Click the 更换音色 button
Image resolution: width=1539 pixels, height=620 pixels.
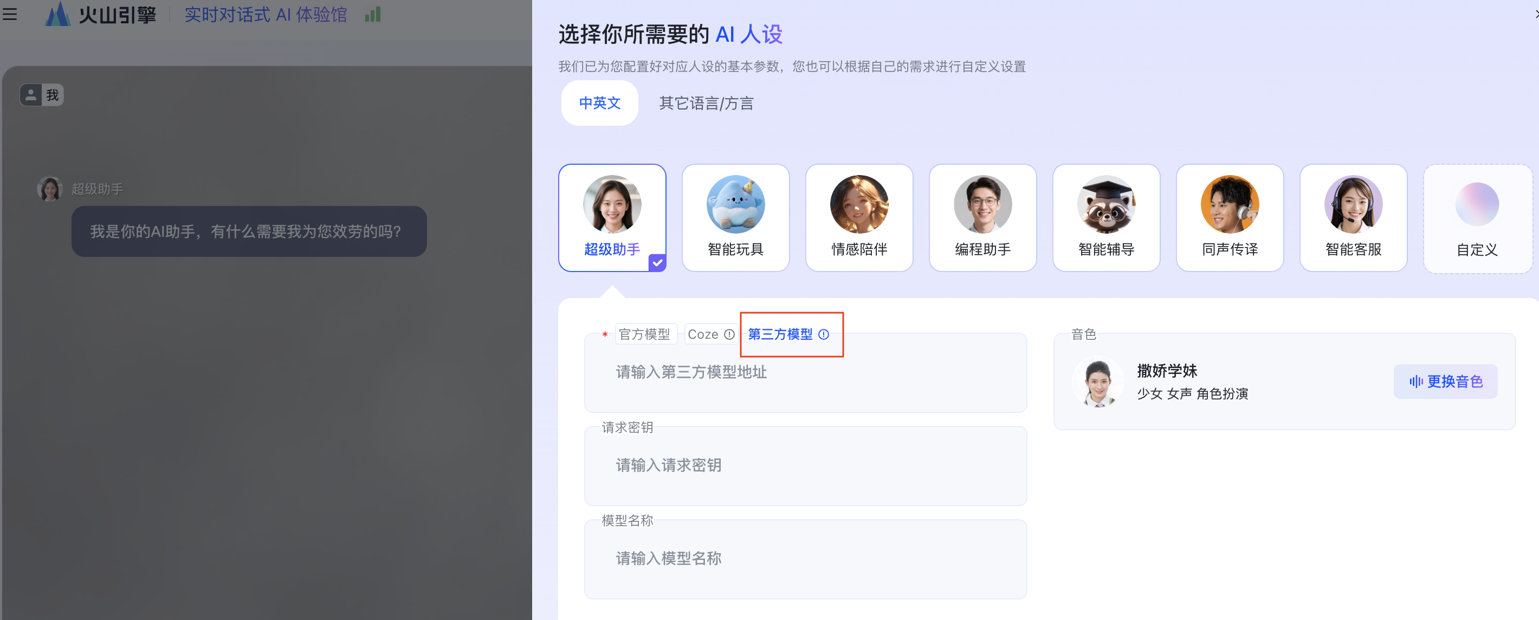click(1446, 381)
